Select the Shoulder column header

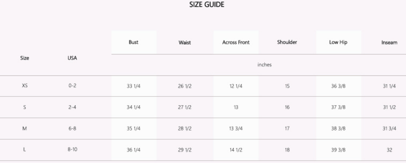click(287, 42)
